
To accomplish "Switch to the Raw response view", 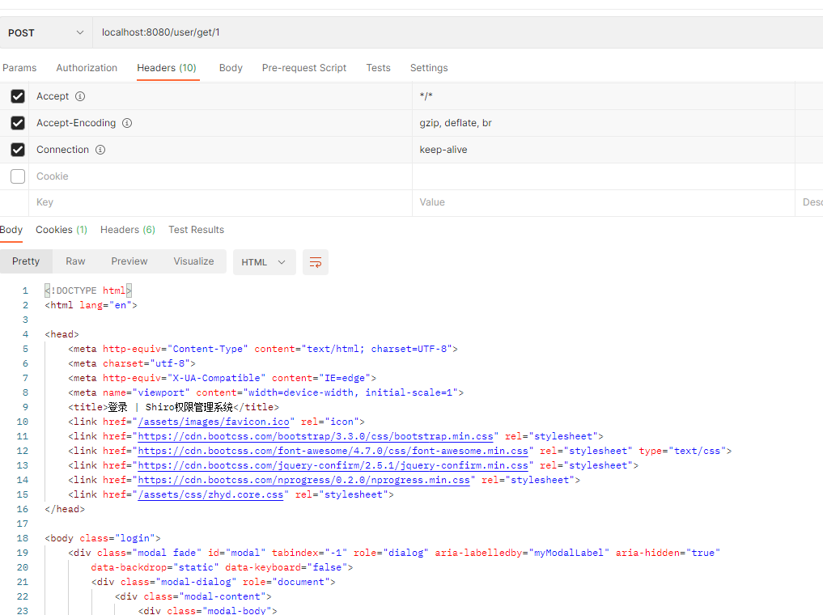I will click(x=75, y=261).
